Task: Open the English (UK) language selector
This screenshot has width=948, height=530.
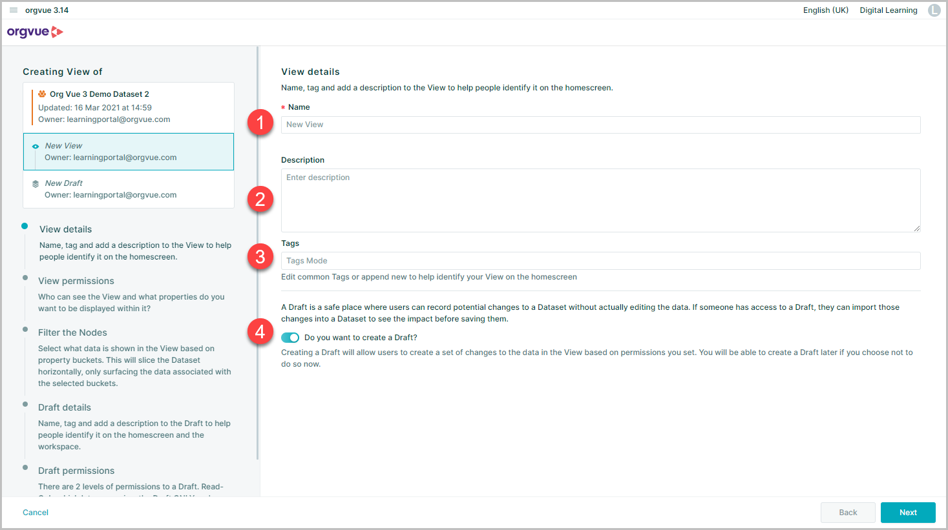Action: (x=826, y=10)
